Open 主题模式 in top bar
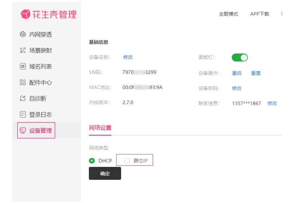Viewport: 298px width, 203px height. point(229,14)
